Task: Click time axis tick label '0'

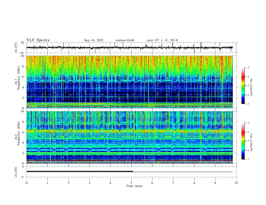Action: tap(27, 183)
